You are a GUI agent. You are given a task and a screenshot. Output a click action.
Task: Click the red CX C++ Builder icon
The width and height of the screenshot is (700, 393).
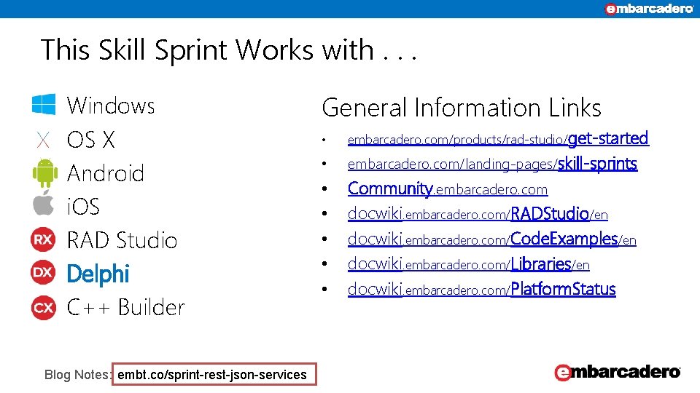click(x=43, y=307)
